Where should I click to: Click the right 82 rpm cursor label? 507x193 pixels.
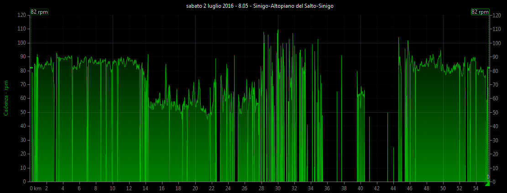click(x=480, y=12)
